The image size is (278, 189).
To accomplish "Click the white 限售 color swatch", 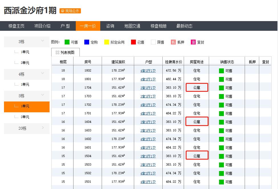I will (154, 42).
